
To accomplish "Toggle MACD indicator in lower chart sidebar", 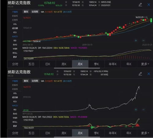I will coord(15,105).
